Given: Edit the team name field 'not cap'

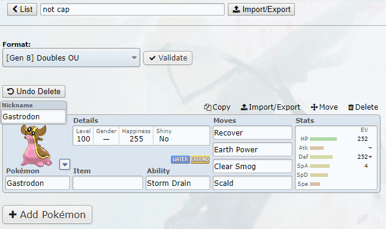Looking at the screenshot, I should tap(132, 10).
